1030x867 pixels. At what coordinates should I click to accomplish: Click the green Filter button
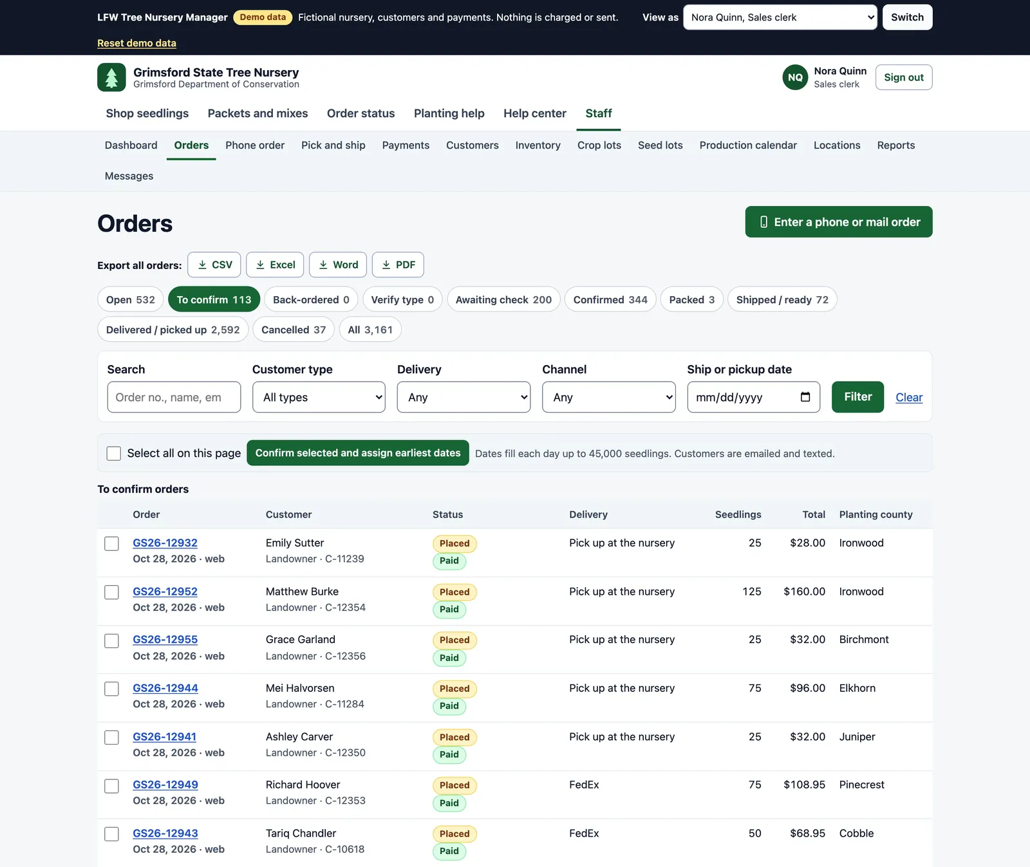tap(857, 397)
